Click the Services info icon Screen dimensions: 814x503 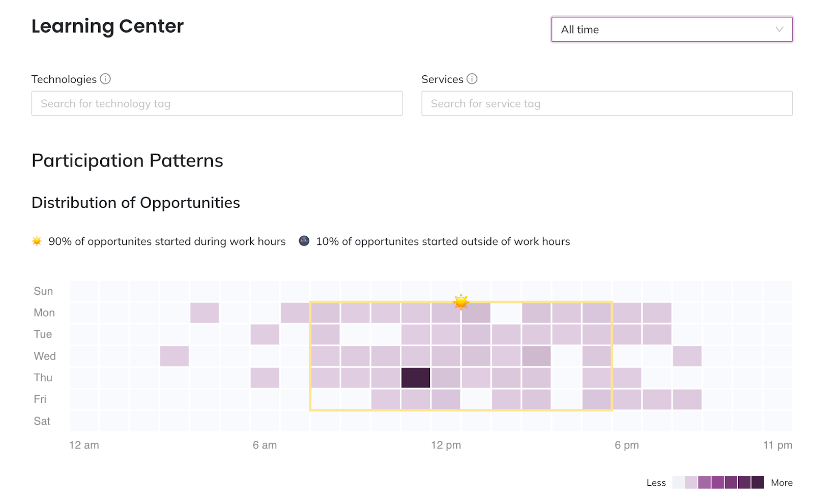(x=472, y=79)
